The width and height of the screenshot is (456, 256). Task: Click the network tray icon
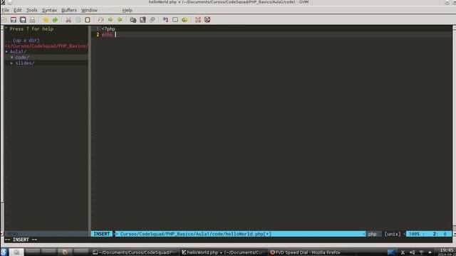(x=421, y=252)
